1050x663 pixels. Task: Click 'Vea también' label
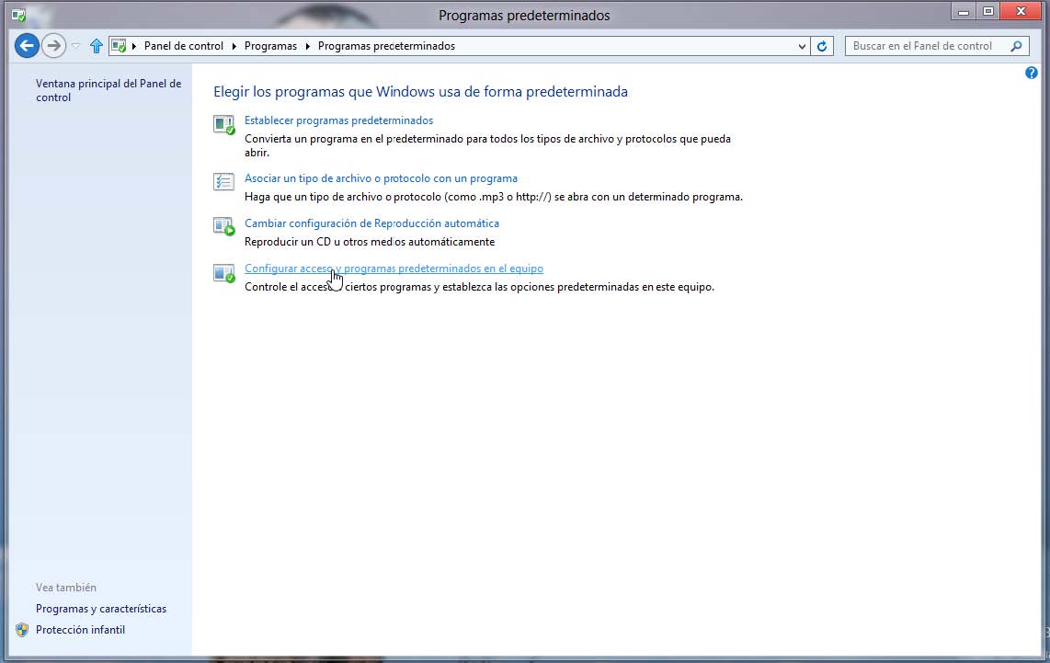click(65, 588)
